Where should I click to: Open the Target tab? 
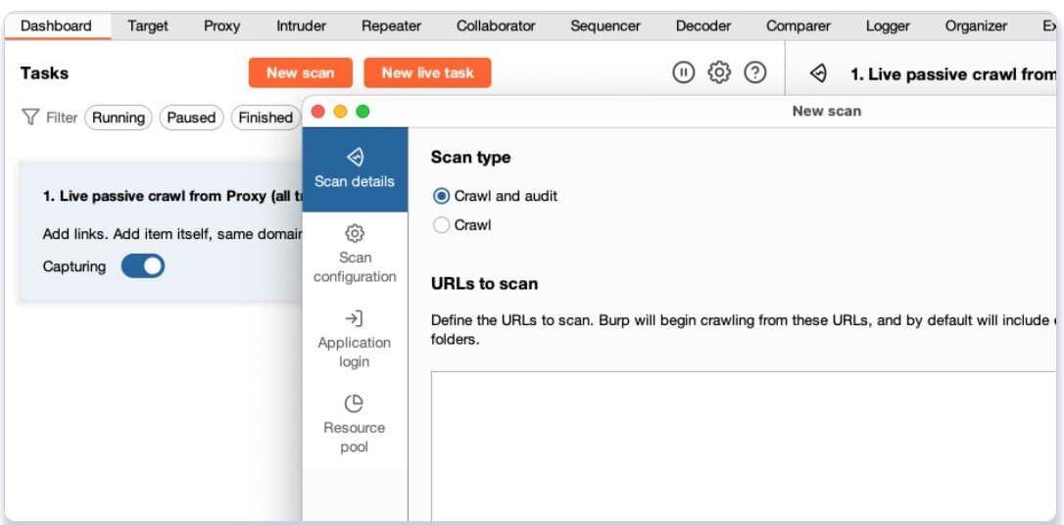[x=148, y=25]
